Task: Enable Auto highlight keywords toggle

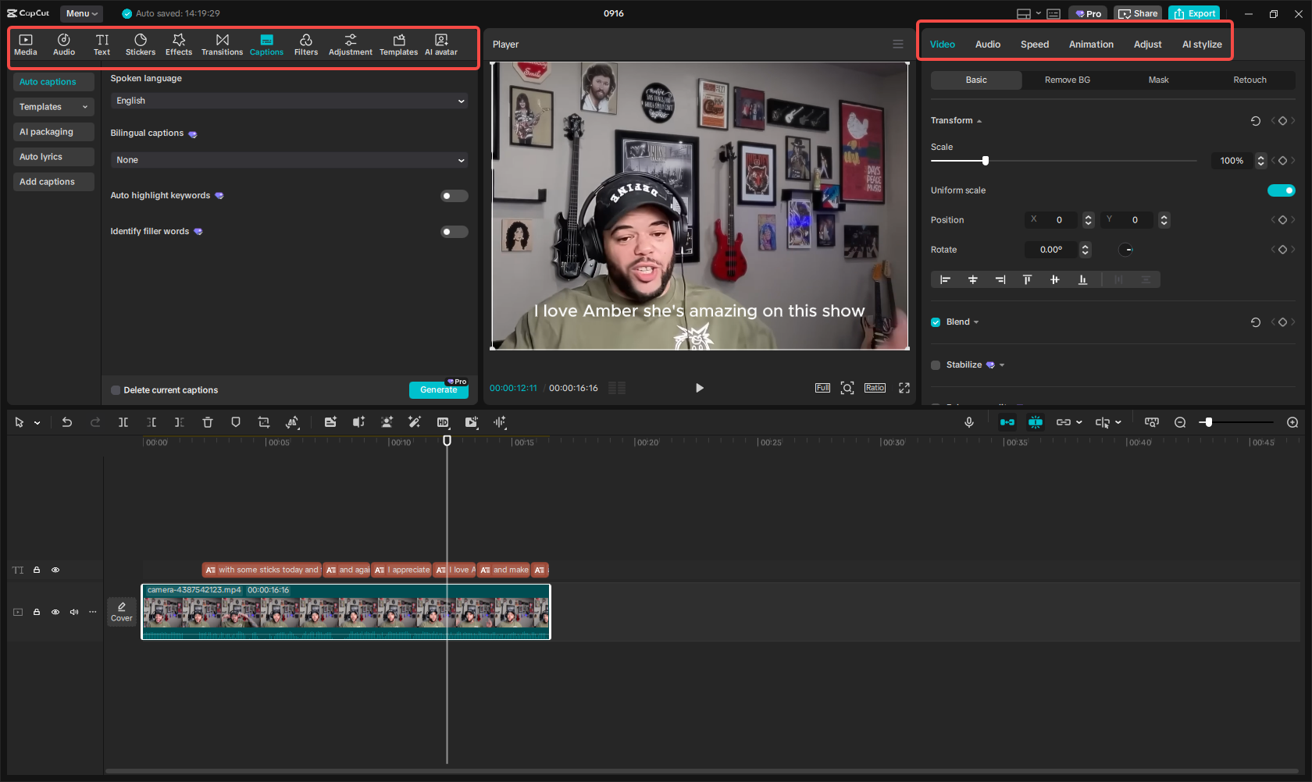Action: tap(454, 196)
